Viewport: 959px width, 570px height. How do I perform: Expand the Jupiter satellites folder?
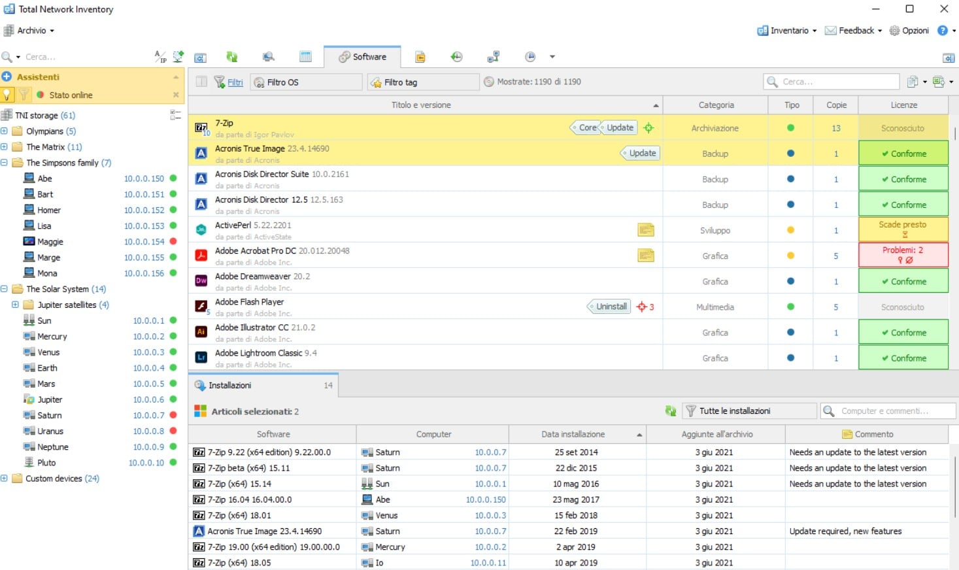click(x=15, y=305)
